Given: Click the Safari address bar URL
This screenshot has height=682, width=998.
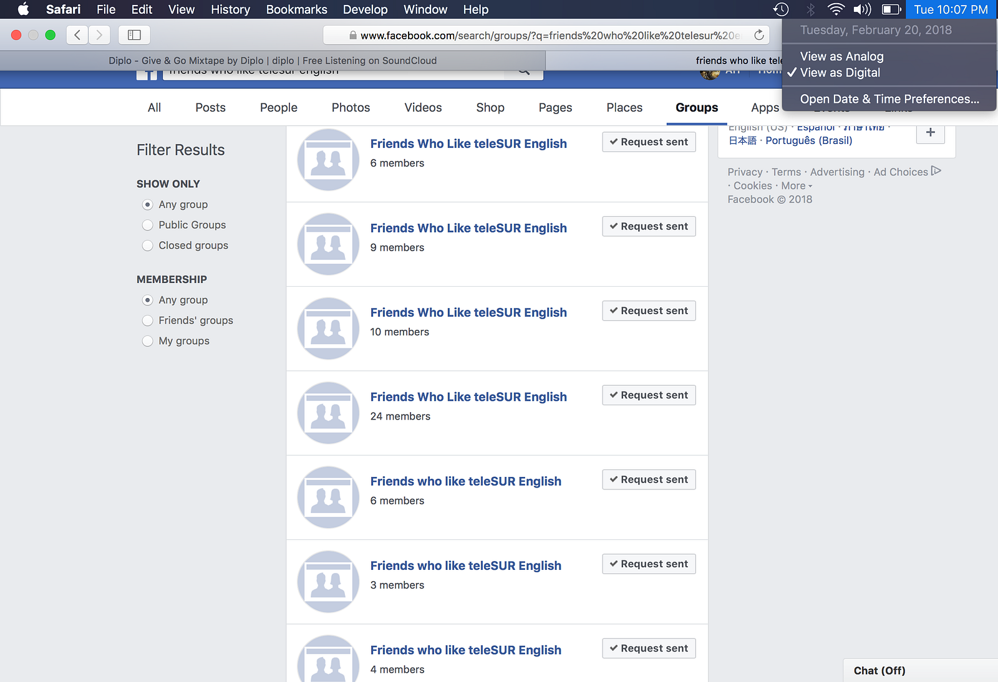Looking at the screenshot, I should (546, 35).
